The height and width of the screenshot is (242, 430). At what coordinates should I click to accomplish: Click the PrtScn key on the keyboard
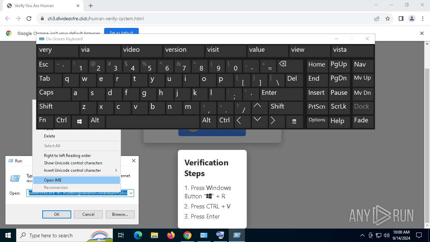317,108
